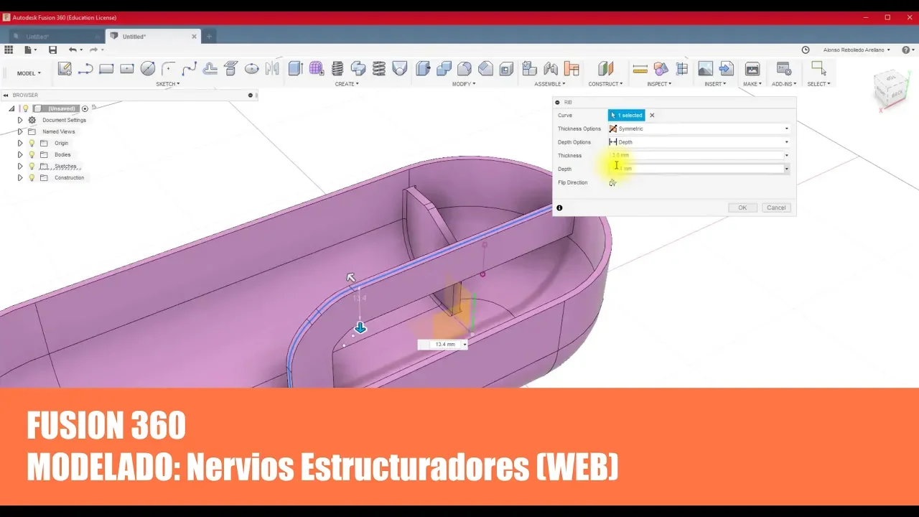Open the INSPECT menu
Viewport: 919px width, 517px height.
659,84
